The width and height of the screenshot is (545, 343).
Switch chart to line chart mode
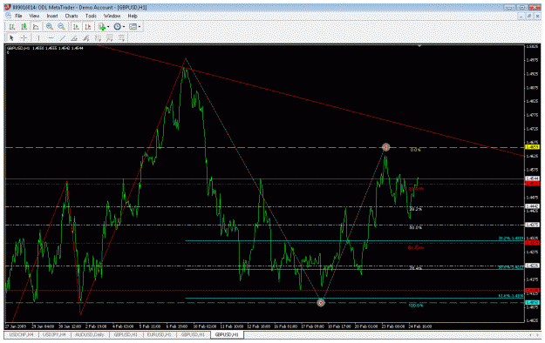tap(36, 27)
